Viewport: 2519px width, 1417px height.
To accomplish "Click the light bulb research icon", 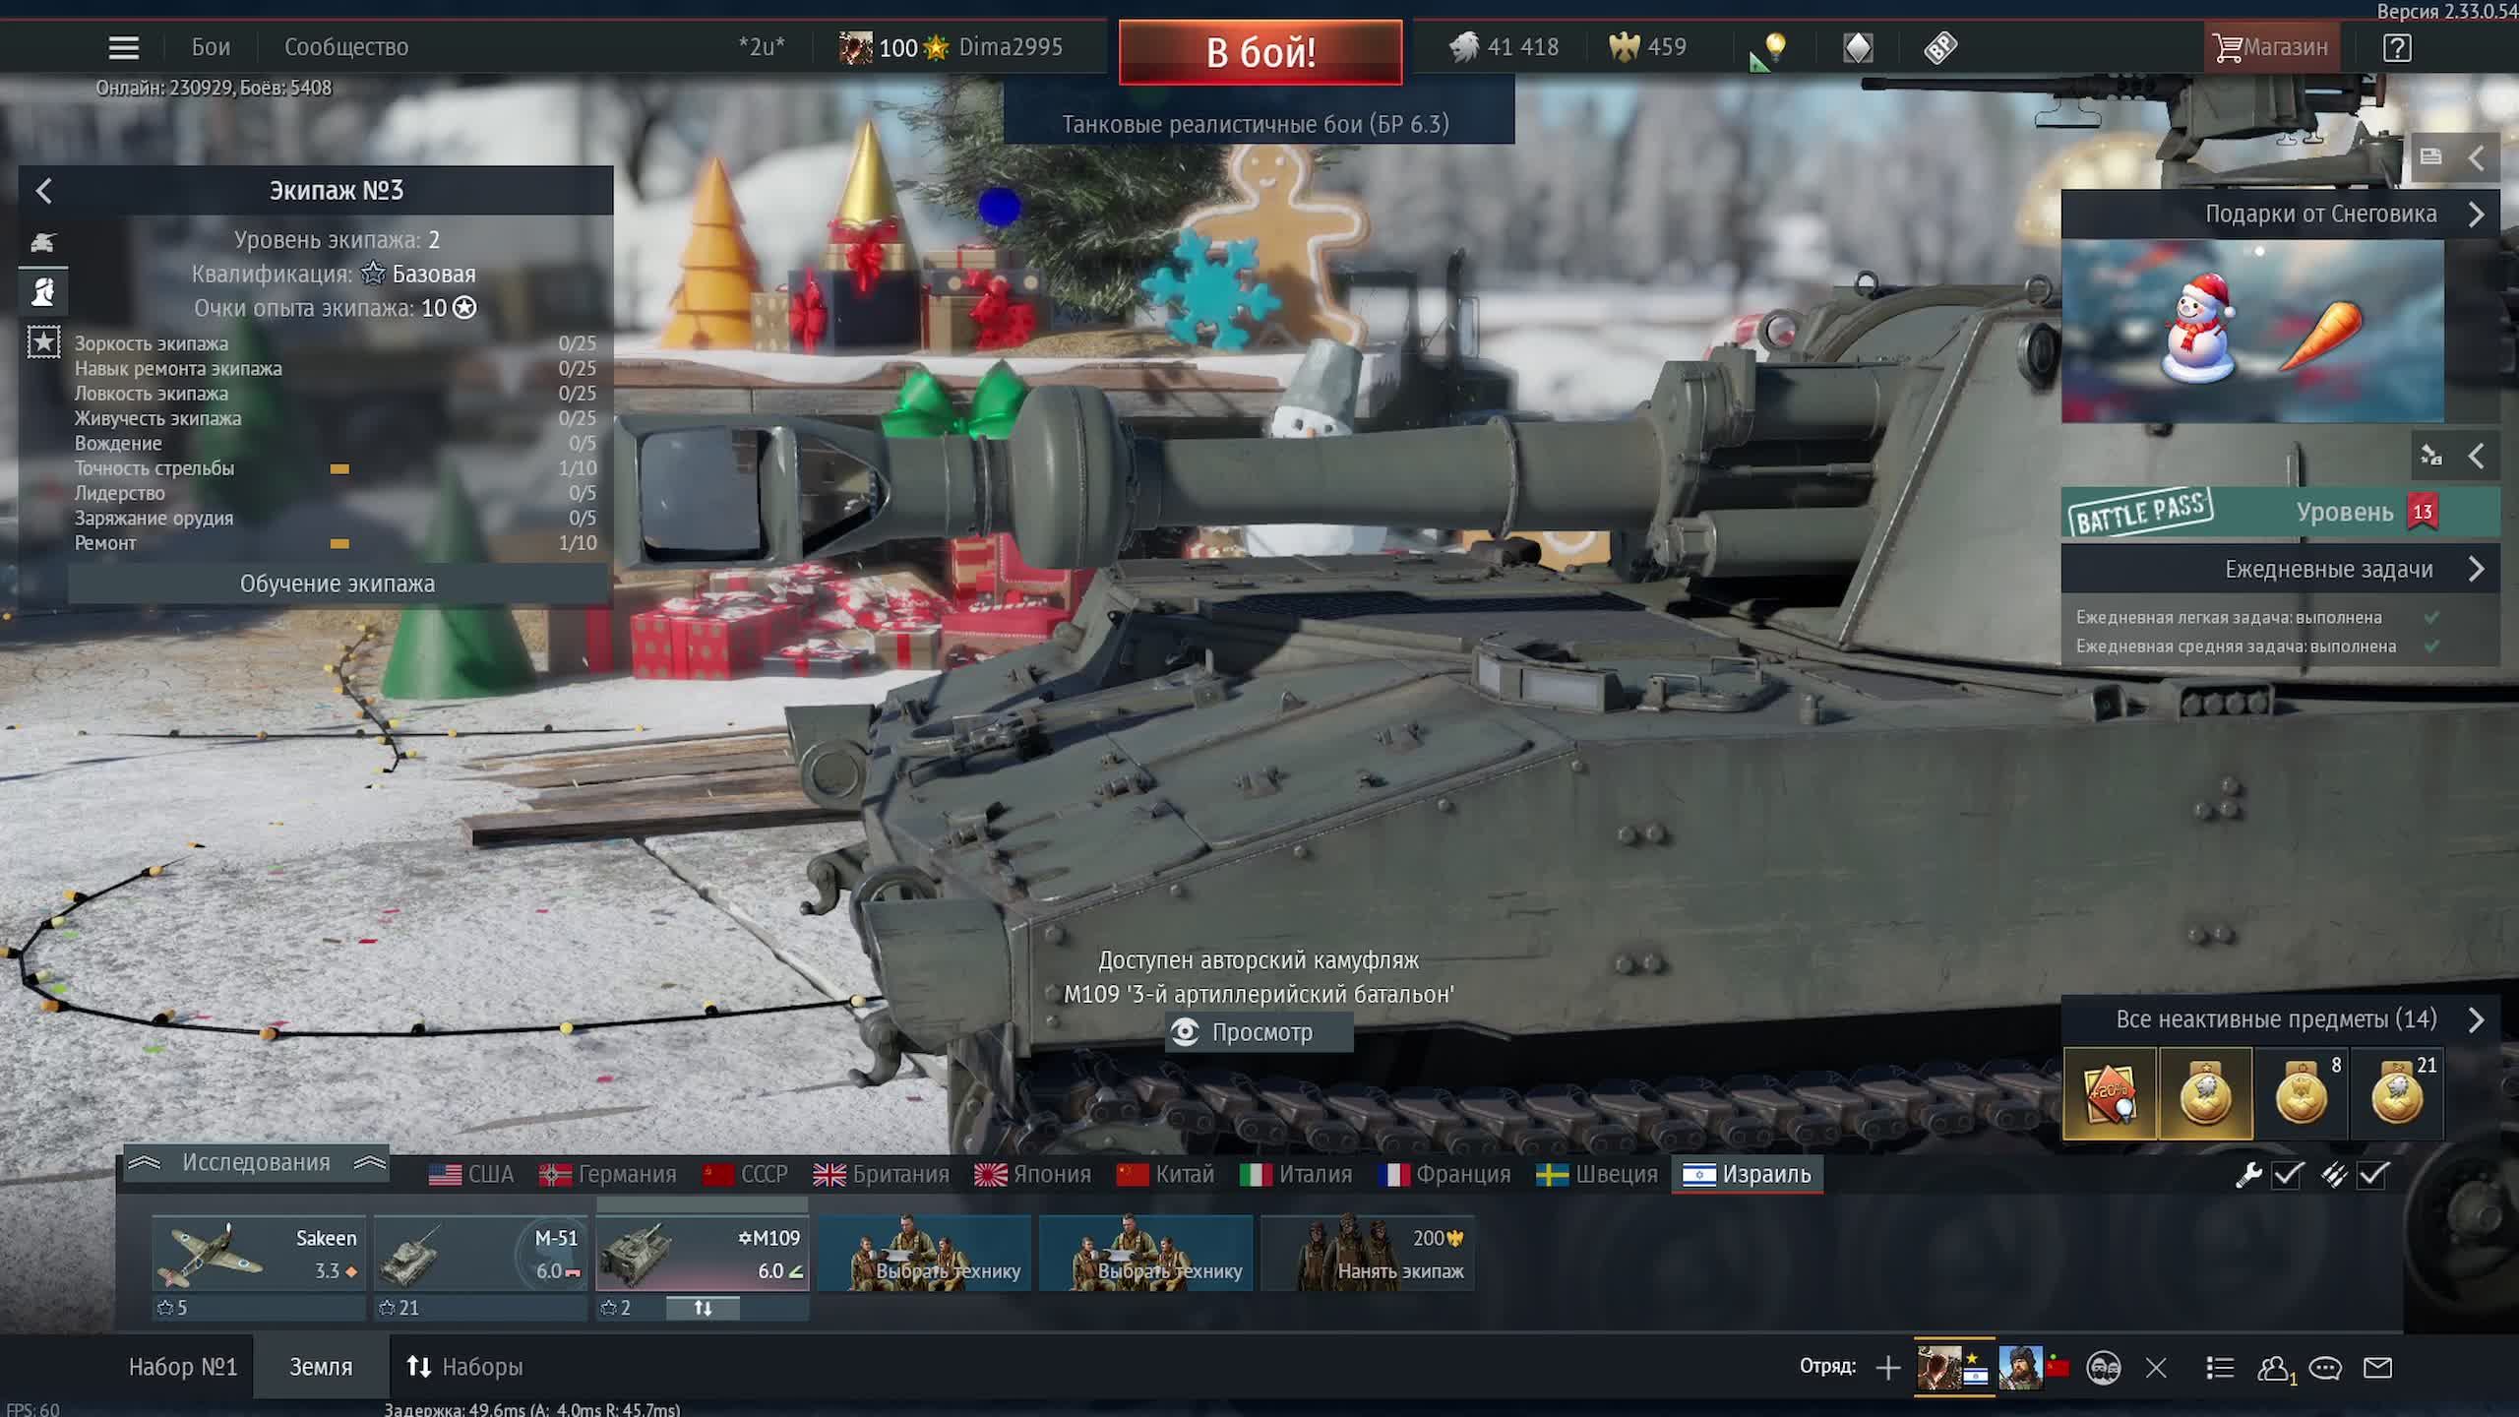I will [1774, 47].
